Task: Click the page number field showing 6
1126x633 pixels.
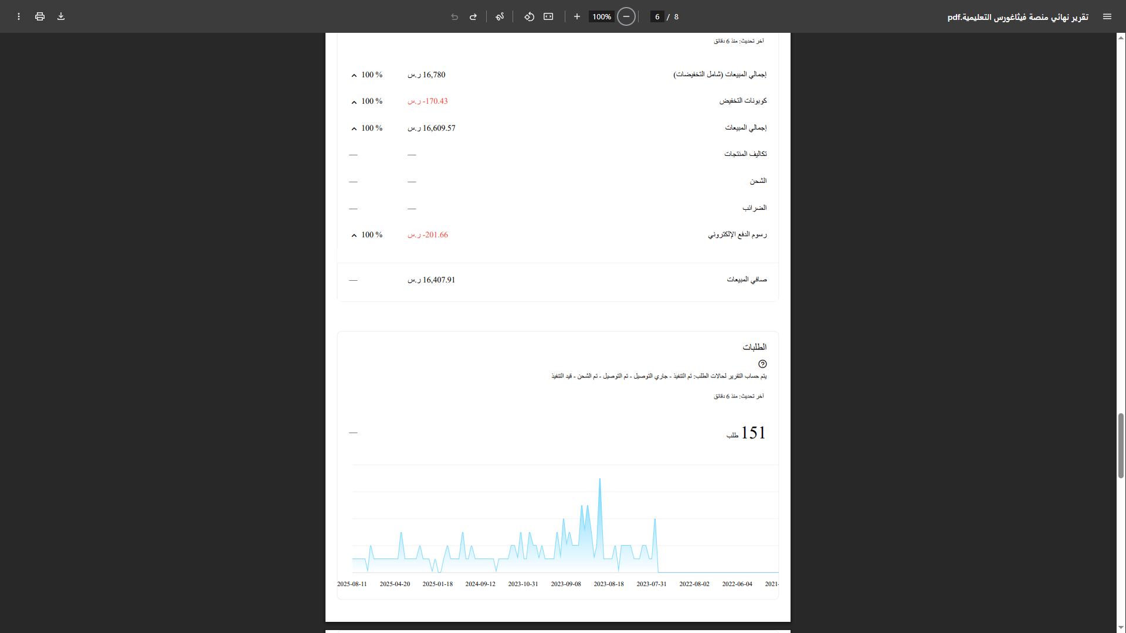Action: point(657,16)
